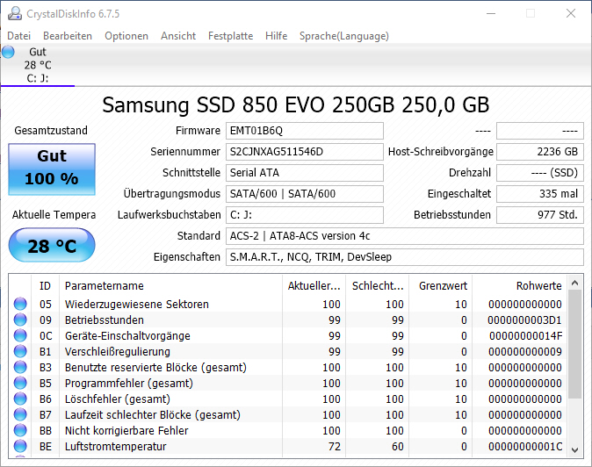The height and width of the screenshot is (467, 592).
Task: Open the Festplatte menu
Action: click(231, 36)
